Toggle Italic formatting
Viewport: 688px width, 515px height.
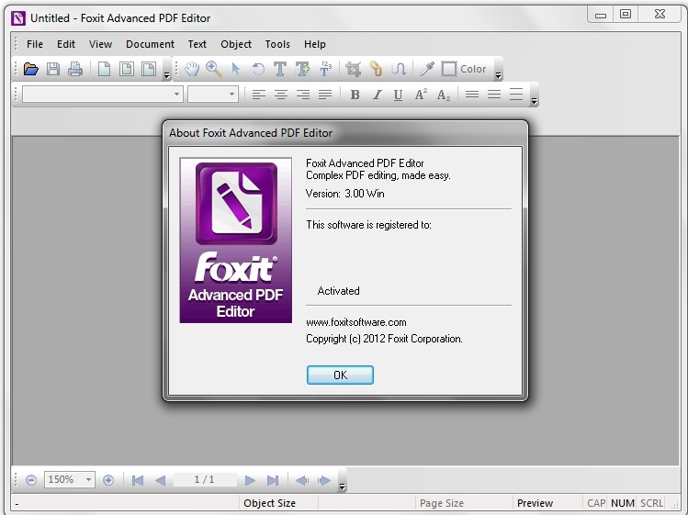pyautogui.click(x=377, y=95)
